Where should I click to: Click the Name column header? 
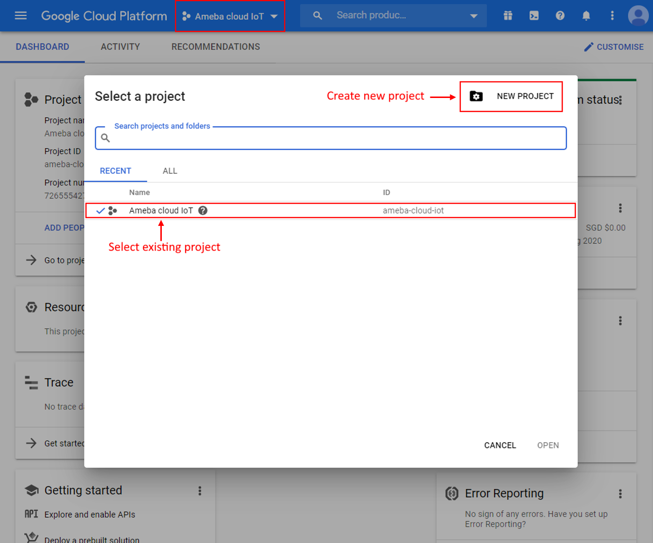click(x=139, y=193)
